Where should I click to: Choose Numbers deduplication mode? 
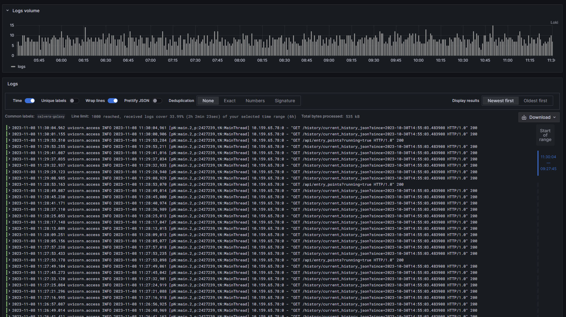coord(255,101)
